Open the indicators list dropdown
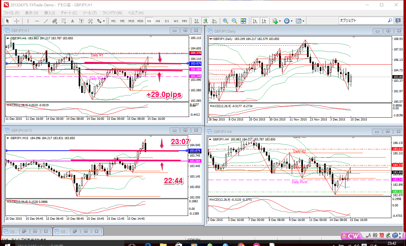The height and width of the screenshot is (246, 406). (x=277, y=21)
